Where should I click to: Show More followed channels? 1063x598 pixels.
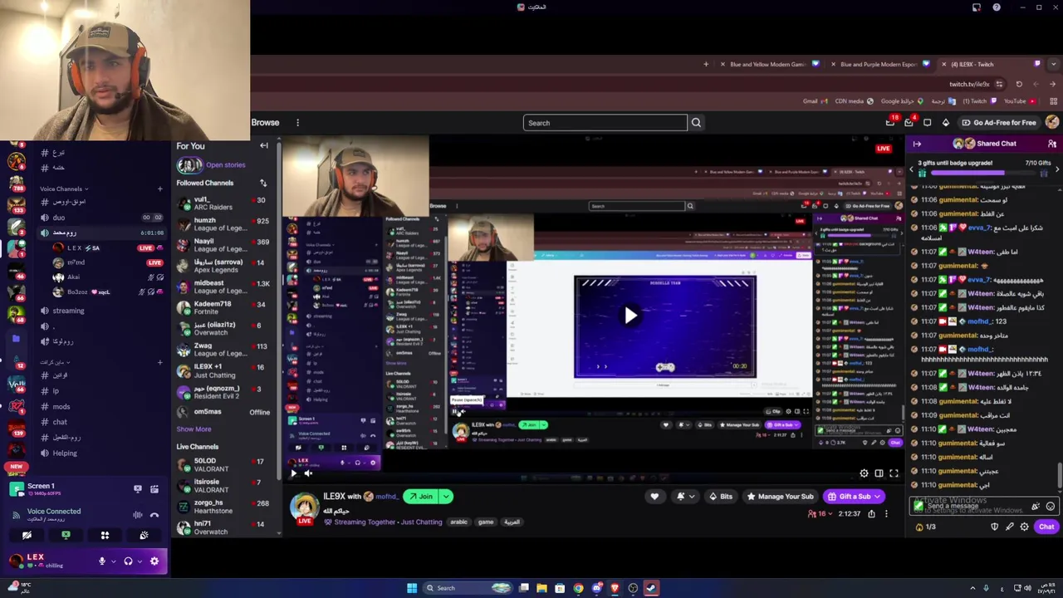(193, 429)
